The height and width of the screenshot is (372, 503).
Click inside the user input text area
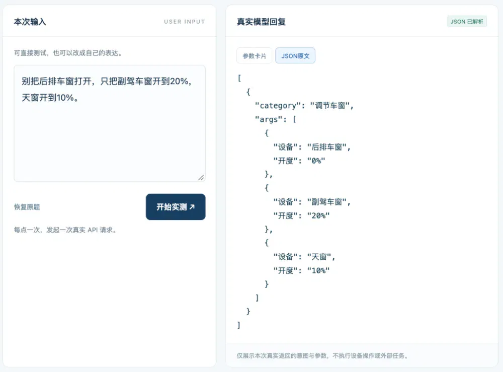[x=110, y=123]
